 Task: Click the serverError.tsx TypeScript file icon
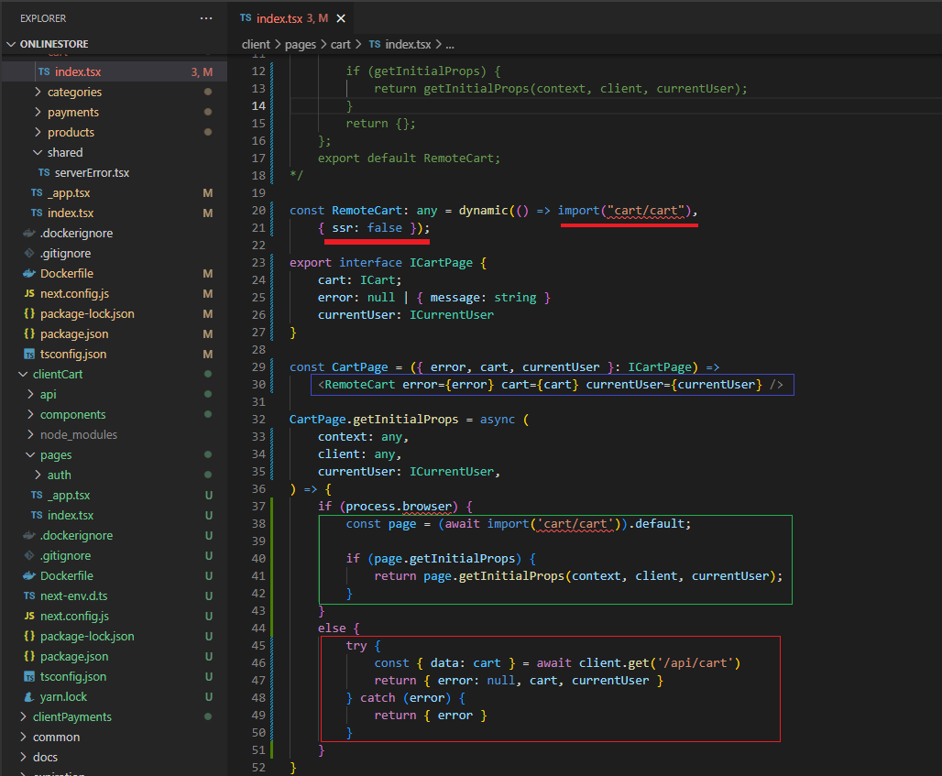(x=44, y=172)
